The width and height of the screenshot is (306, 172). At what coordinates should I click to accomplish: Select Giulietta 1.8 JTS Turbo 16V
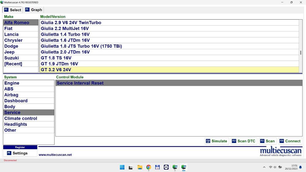coord(169,46)
